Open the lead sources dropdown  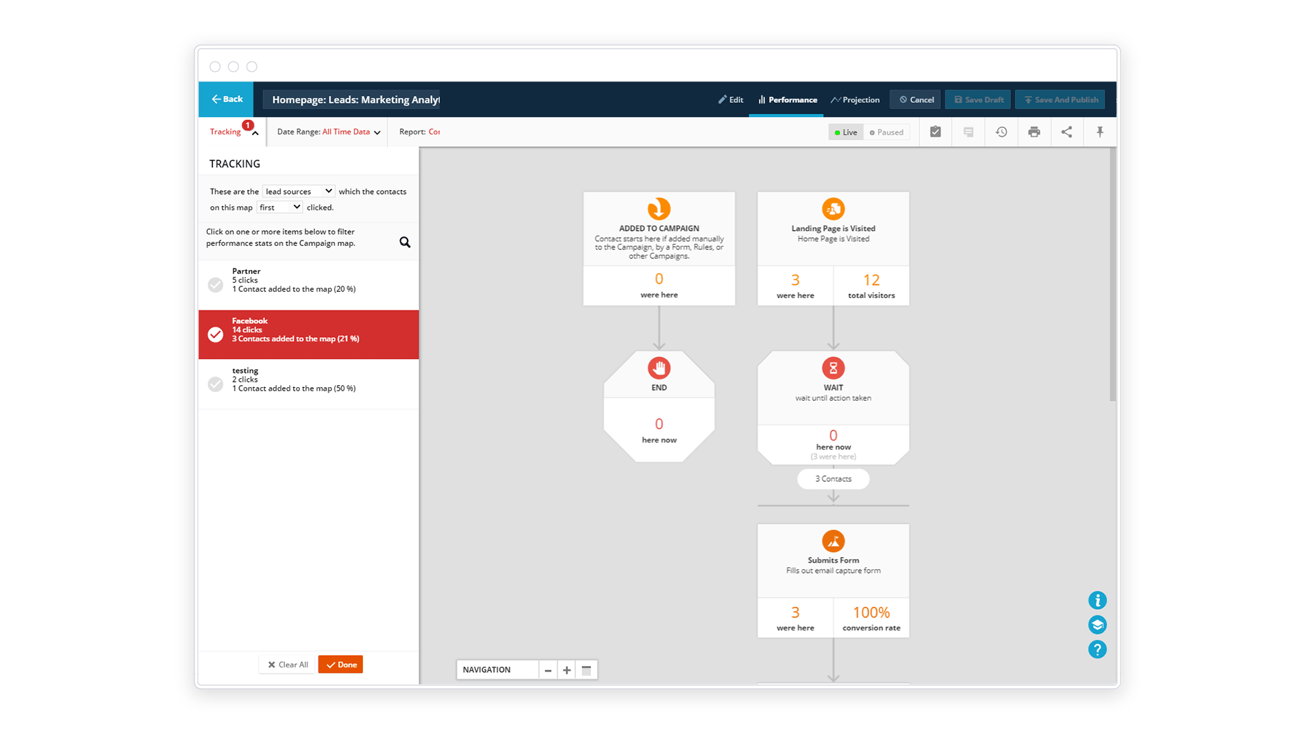click(x=299, y=191)
